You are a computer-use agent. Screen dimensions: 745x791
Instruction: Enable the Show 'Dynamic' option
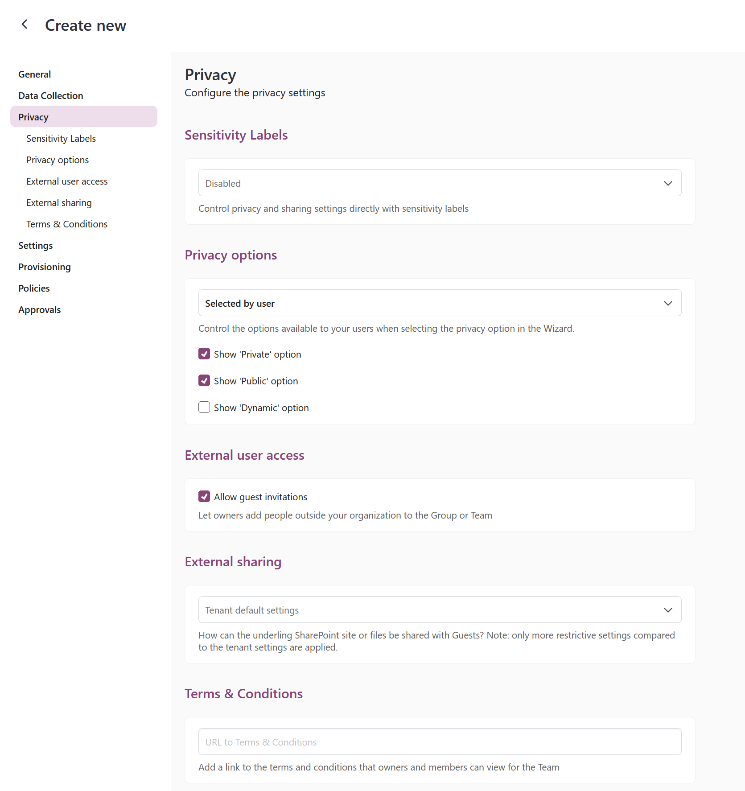coord(204,407)
